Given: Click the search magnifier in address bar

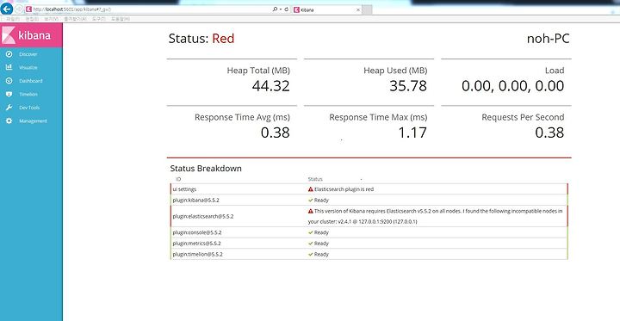Looking at the screenshot, I should tap(275, 9).
